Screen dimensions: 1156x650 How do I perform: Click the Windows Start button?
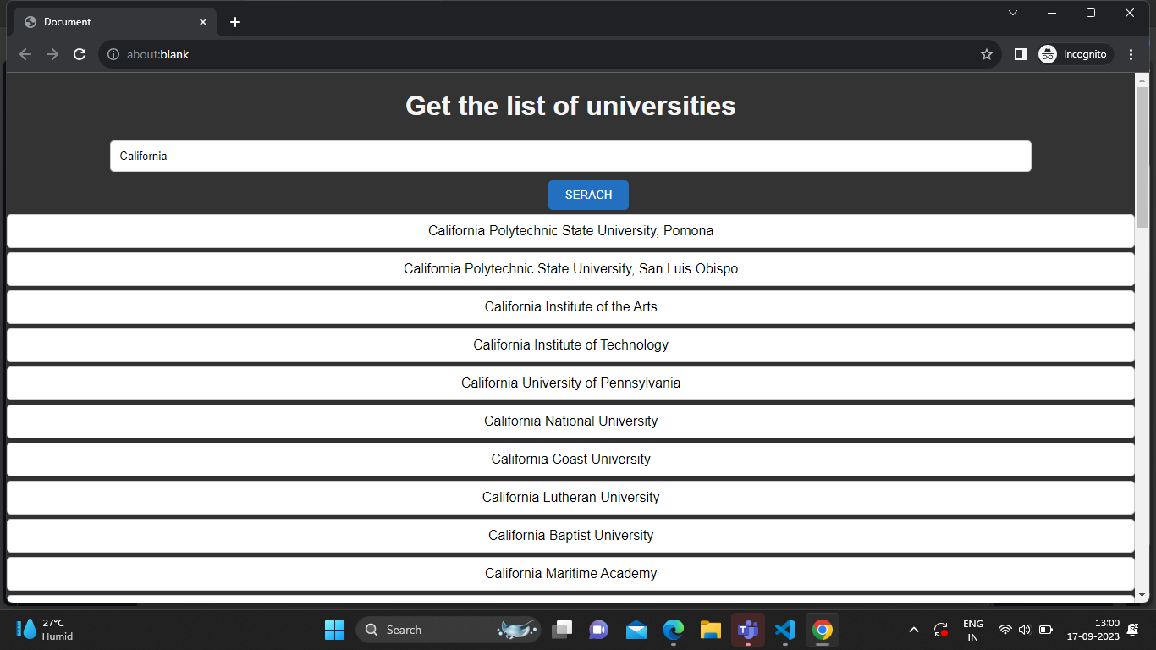(x=334, y=630)
